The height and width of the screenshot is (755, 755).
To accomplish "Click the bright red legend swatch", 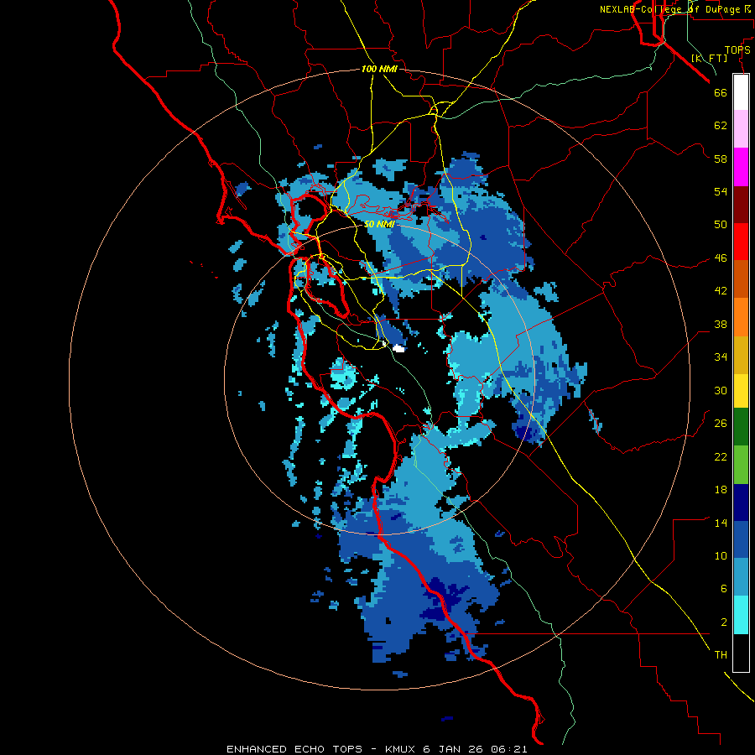I will pos(741,242).
